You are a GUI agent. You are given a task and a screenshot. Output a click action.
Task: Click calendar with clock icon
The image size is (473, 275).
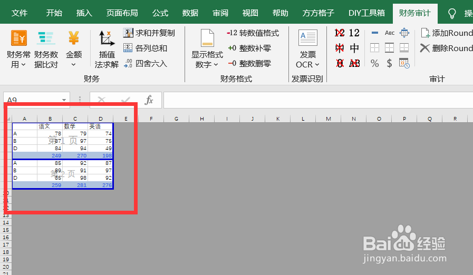(x=404, y=63)
